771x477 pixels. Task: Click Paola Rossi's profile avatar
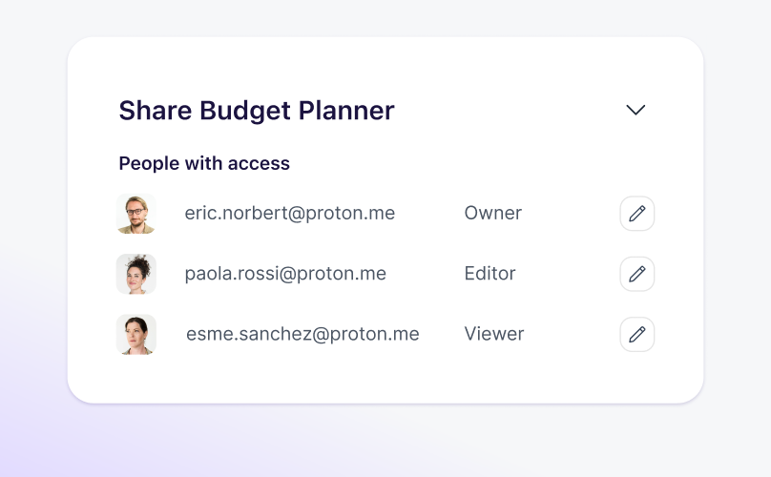[x=135, y=274]
